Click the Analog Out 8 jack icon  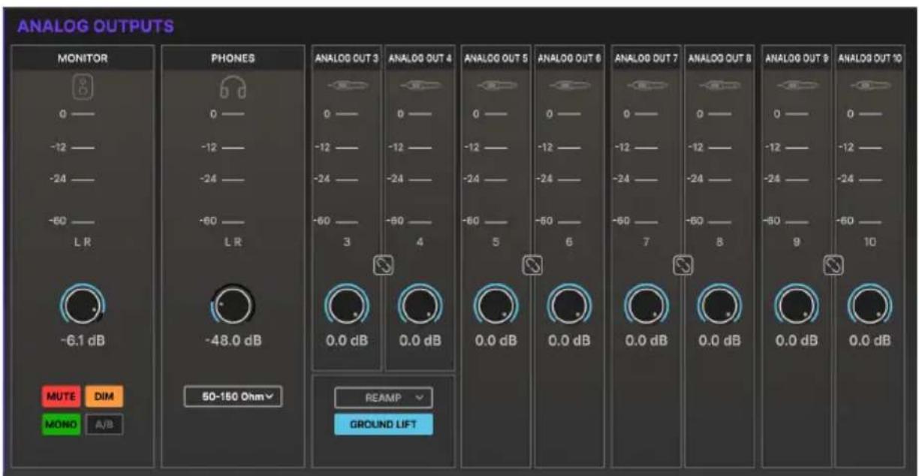point(720,87)
